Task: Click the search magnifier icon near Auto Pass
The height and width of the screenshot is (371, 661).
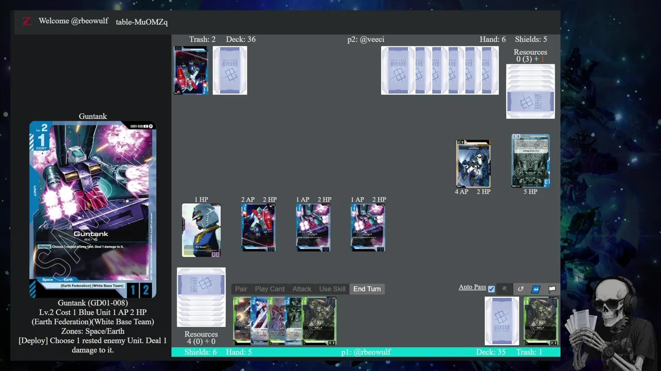Action: pyautogui.click(x=505, y=289)
